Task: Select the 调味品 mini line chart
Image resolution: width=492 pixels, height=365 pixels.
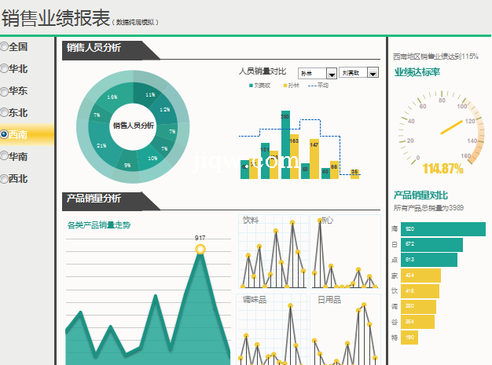Action: pos(274,331)
